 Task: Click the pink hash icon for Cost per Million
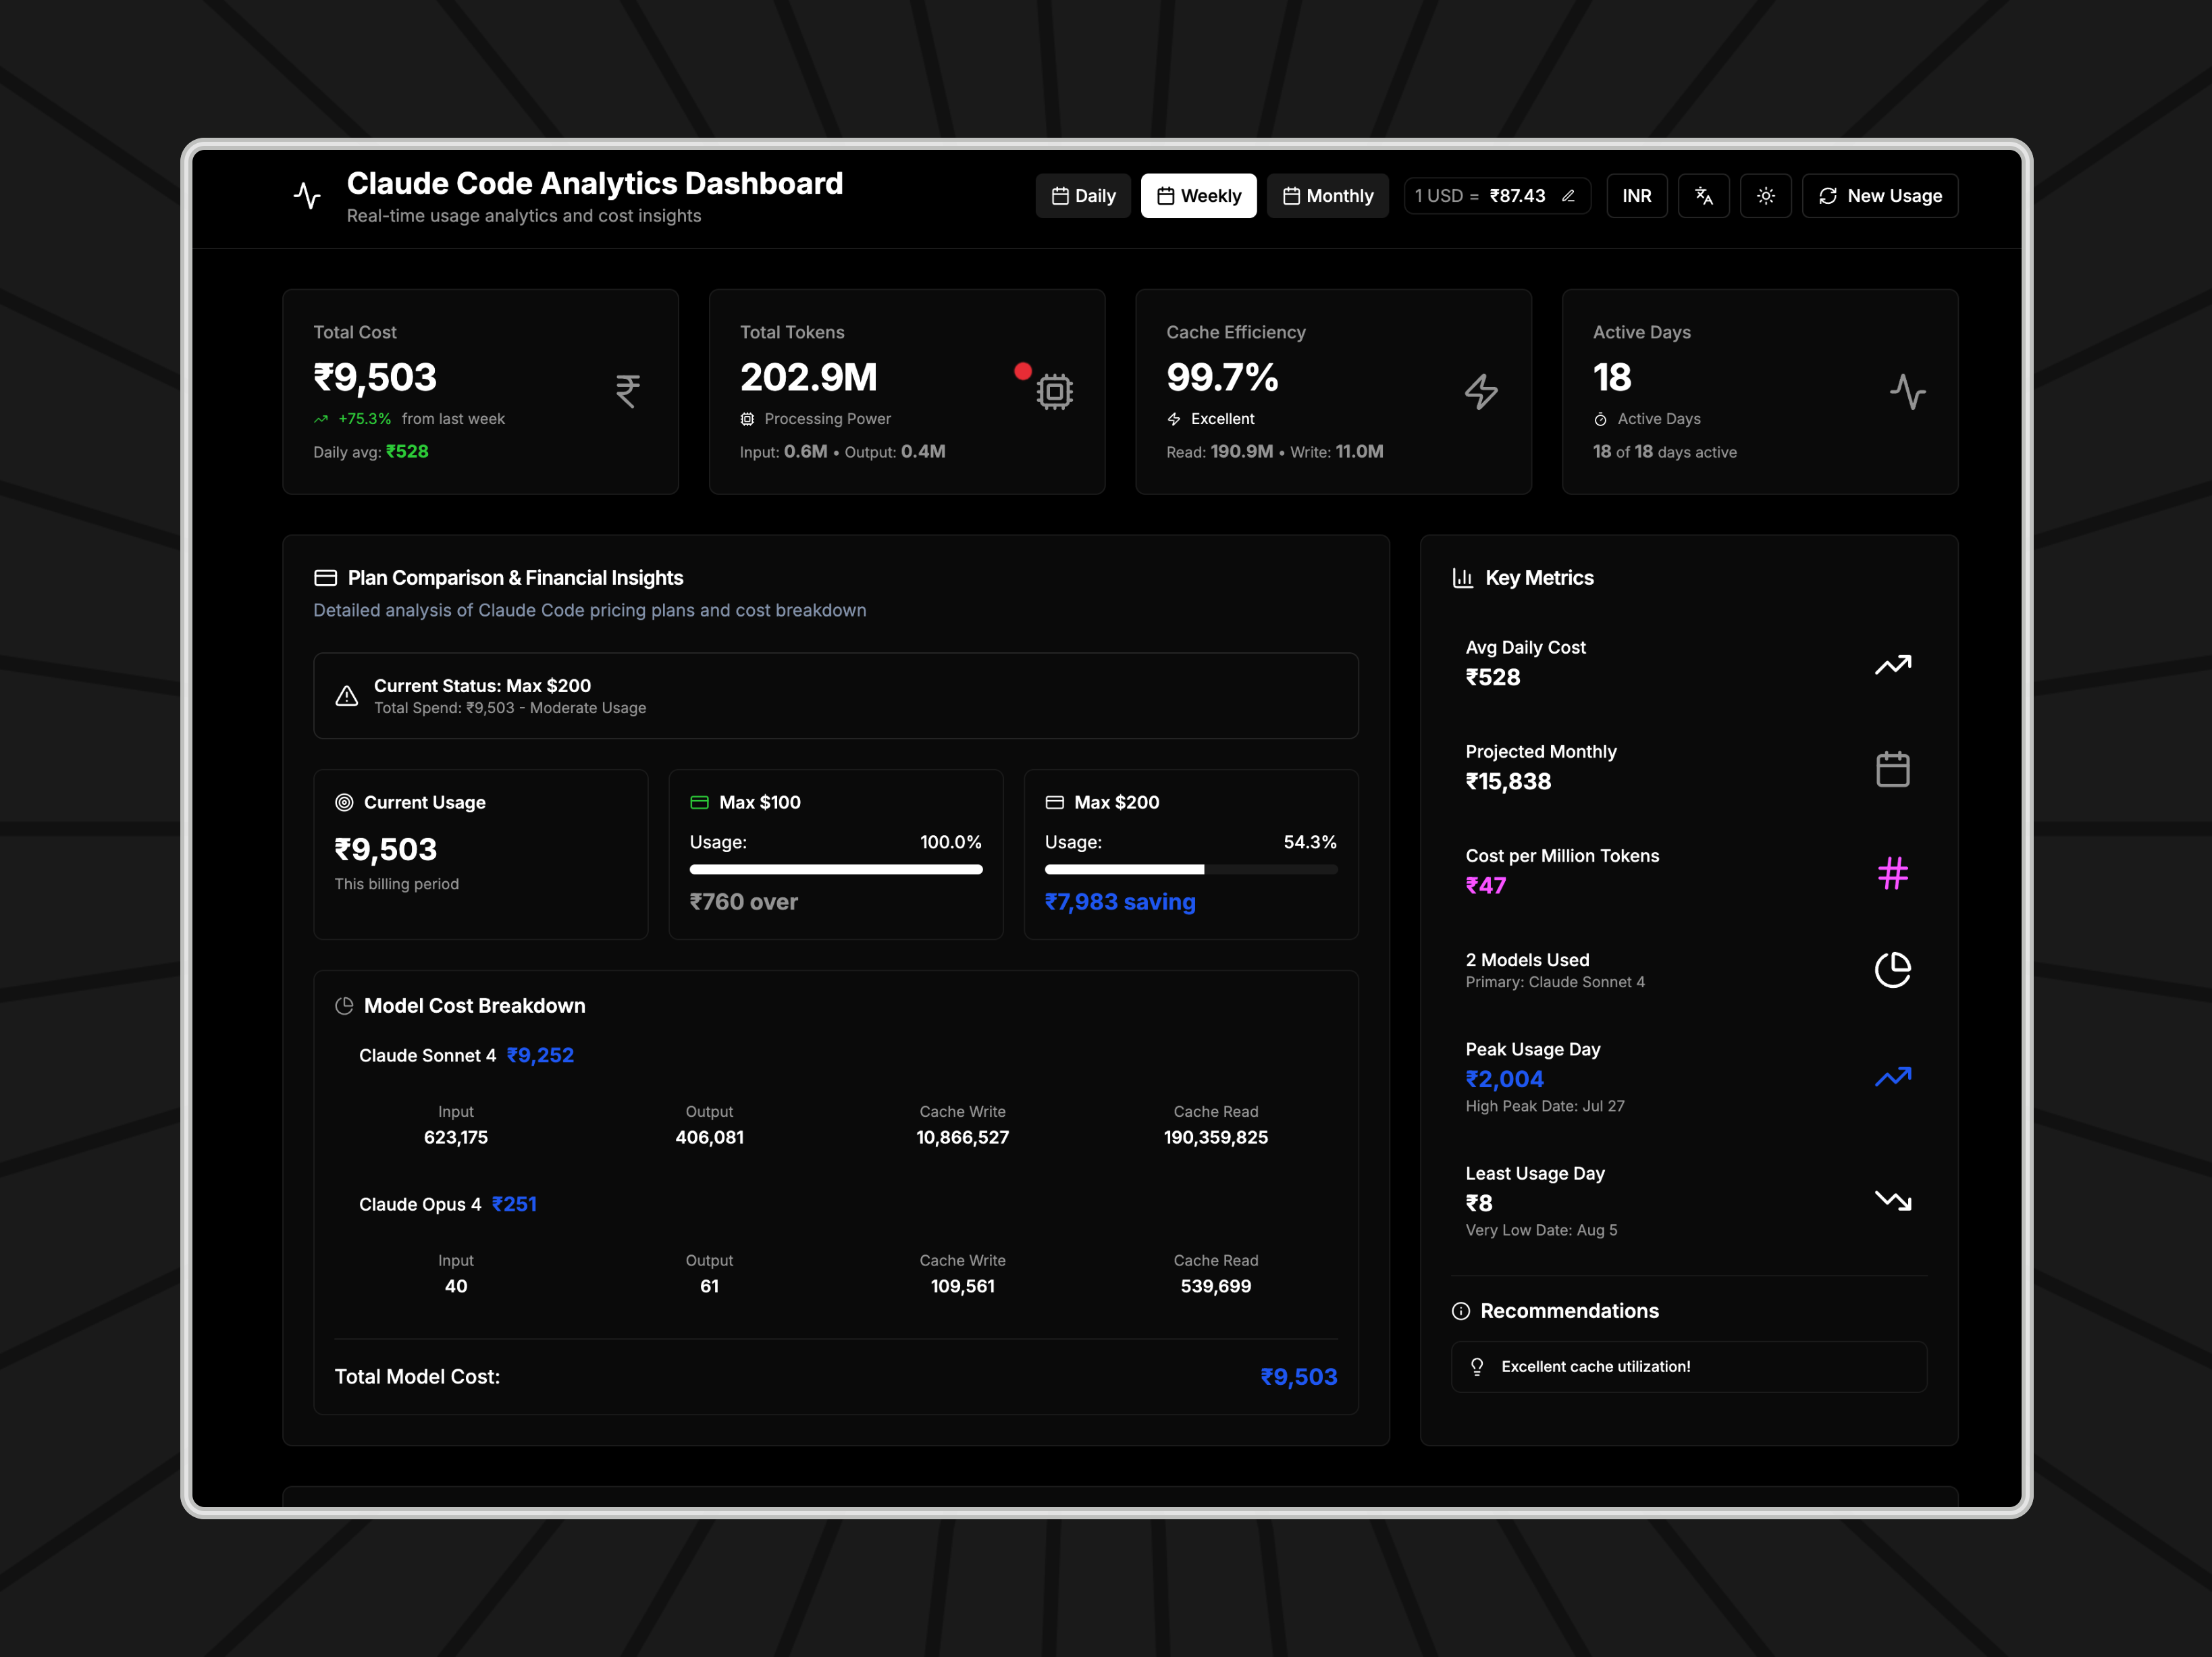click(1892, 873)
